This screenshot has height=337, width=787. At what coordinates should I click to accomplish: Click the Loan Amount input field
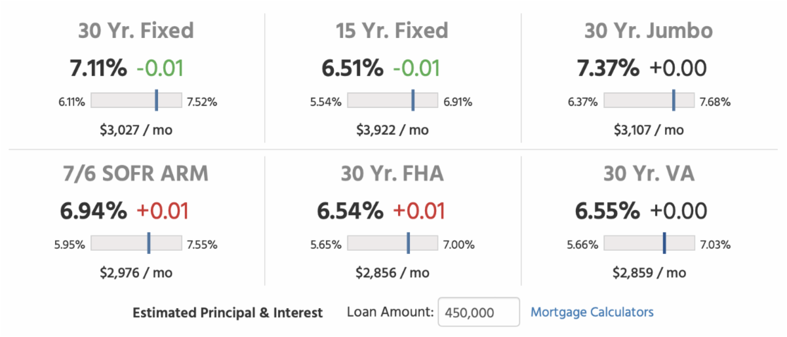click(x=478, y=313)
